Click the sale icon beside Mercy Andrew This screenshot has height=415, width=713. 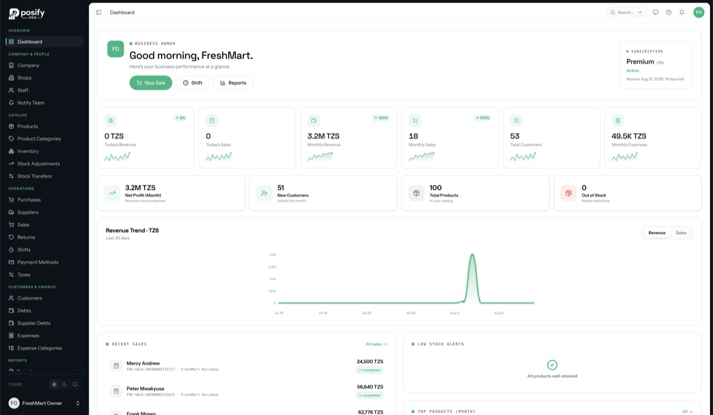click(116, 366)
